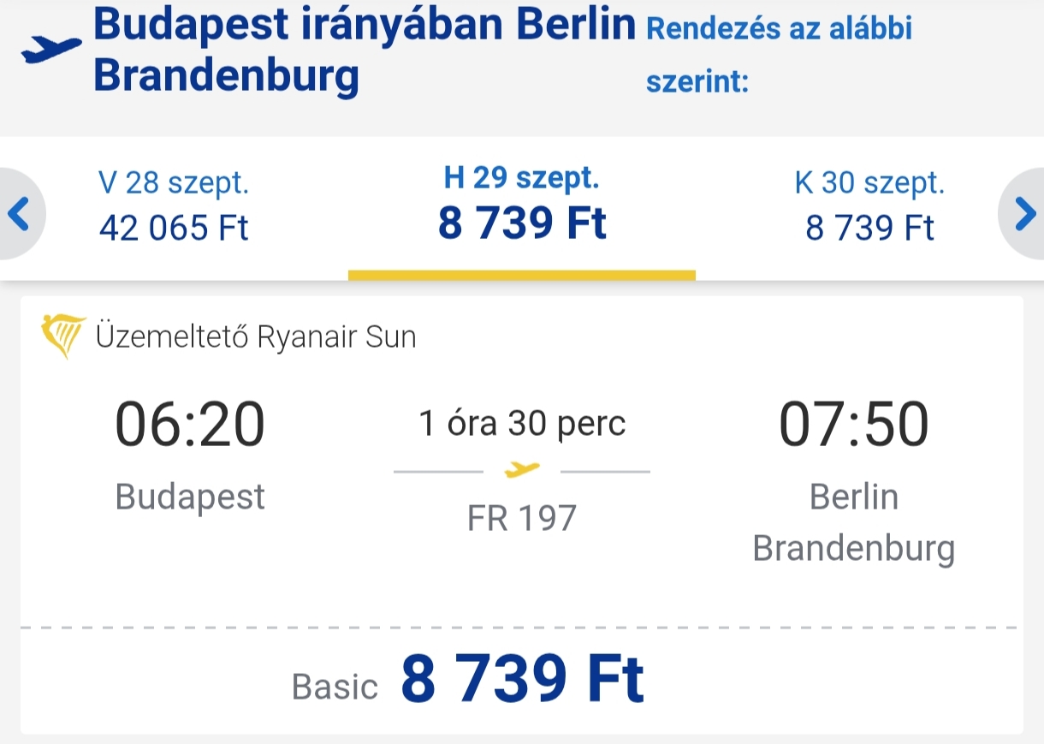
Task: Tap the small yellow plane between times
Action: point(522,469)
